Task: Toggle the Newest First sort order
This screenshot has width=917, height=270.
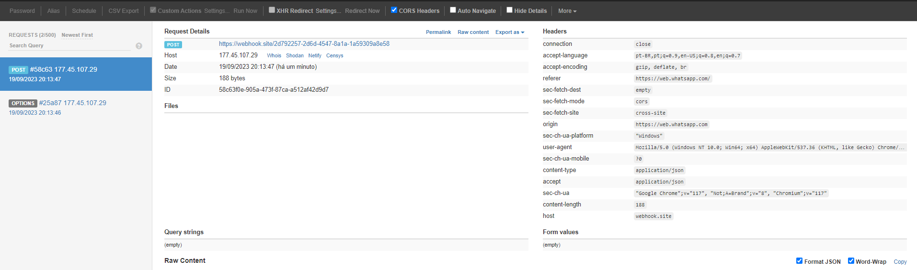Action: pos(77,35)
